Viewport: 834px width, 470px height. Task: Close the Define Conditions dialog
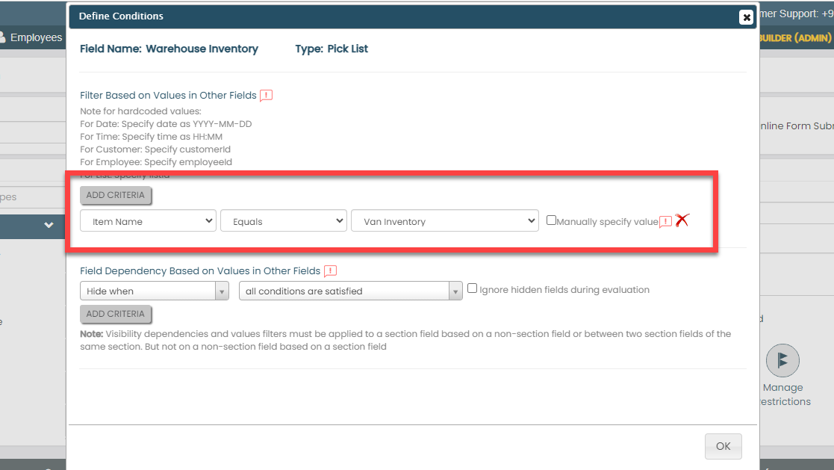745,17
